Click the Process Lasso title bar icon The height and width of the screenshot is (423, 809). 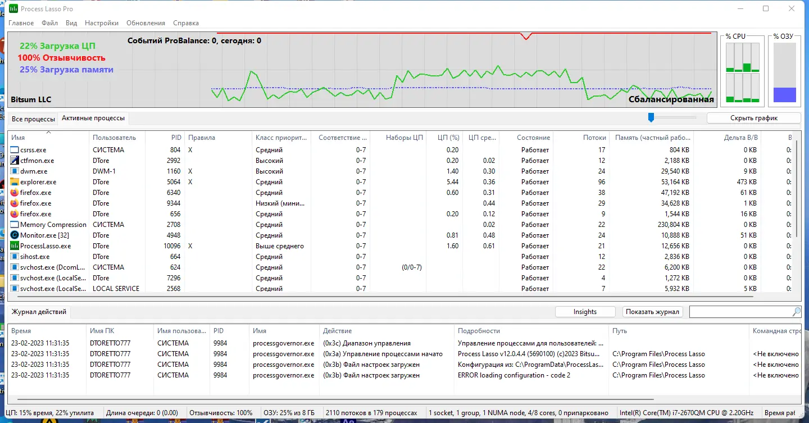pyautogui.click(x=13, y=9)
